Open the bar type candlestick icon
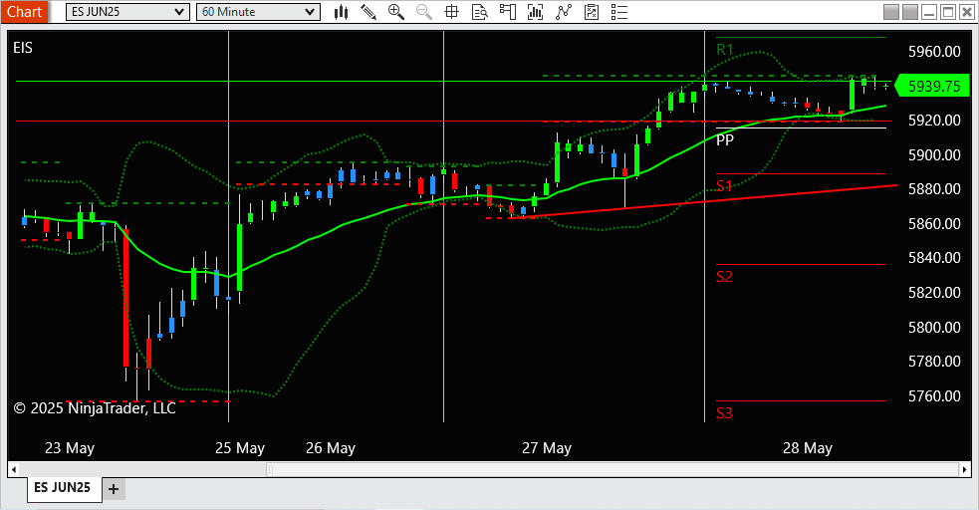 pos(341,12)
